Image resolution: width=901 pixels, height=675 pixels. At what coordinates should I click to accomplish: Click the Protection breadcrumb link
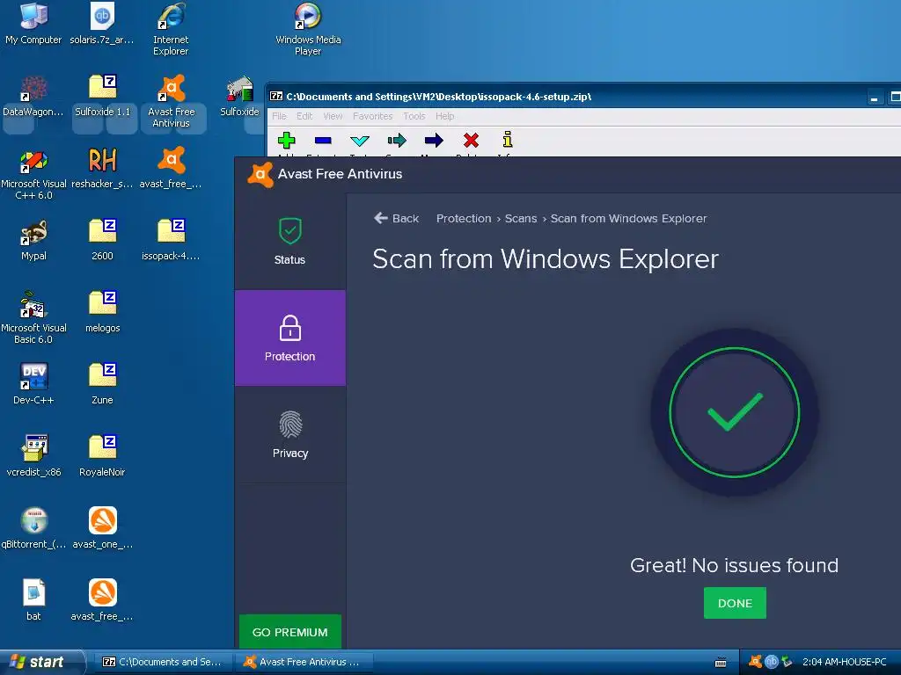click(x=464, y=218)
